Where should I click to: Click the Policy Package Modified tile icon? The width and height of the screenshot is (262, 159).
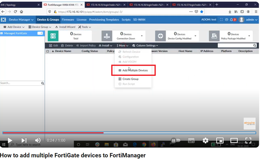coord(214,36)
